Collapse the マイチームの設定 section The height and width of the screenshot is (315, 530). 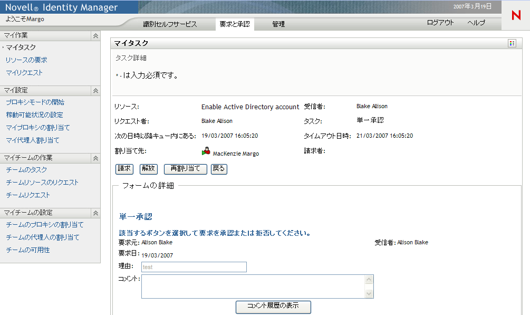(95, 213)
